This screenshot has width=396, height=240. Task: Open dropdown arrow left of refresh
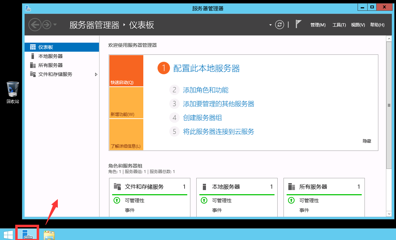click(270, 25)
